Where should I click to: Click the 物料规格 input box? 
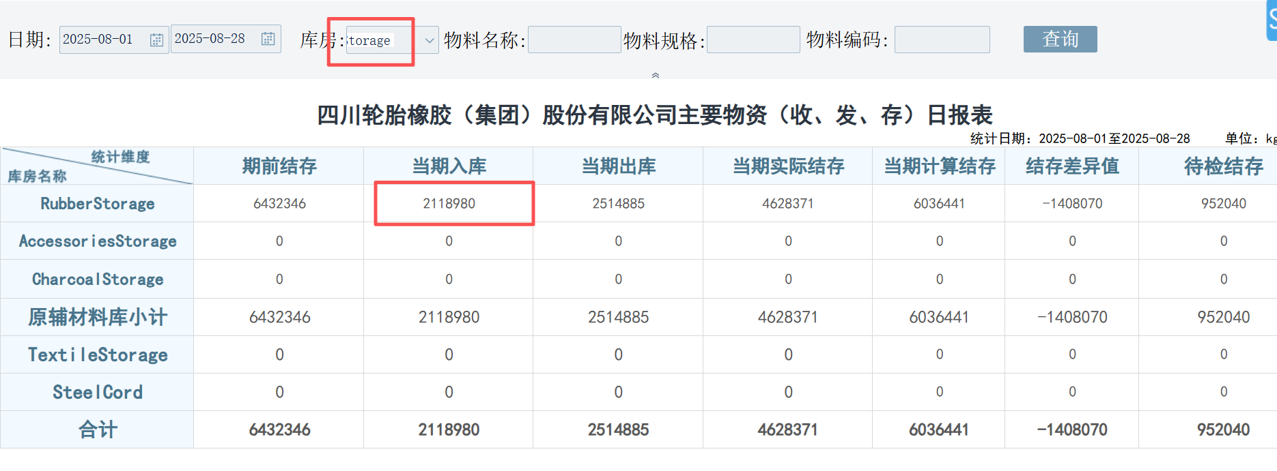[753, 40]
